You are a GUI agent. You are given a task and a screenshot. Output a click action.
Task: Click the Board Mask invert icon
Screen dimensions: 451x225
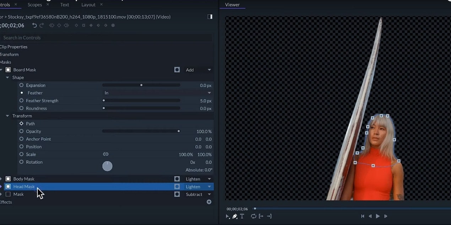(177, 70)
